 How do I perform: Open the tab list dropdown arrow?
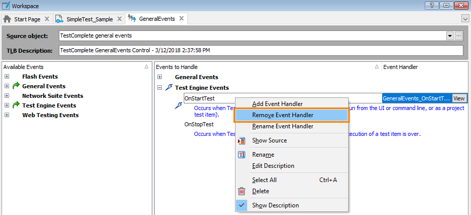pos(464,19)
